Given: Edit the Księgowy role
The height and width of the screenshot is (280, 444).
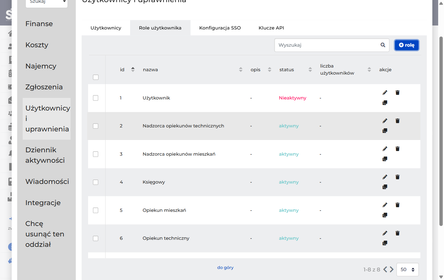Looking at the screenshot, I should (385, 177).
